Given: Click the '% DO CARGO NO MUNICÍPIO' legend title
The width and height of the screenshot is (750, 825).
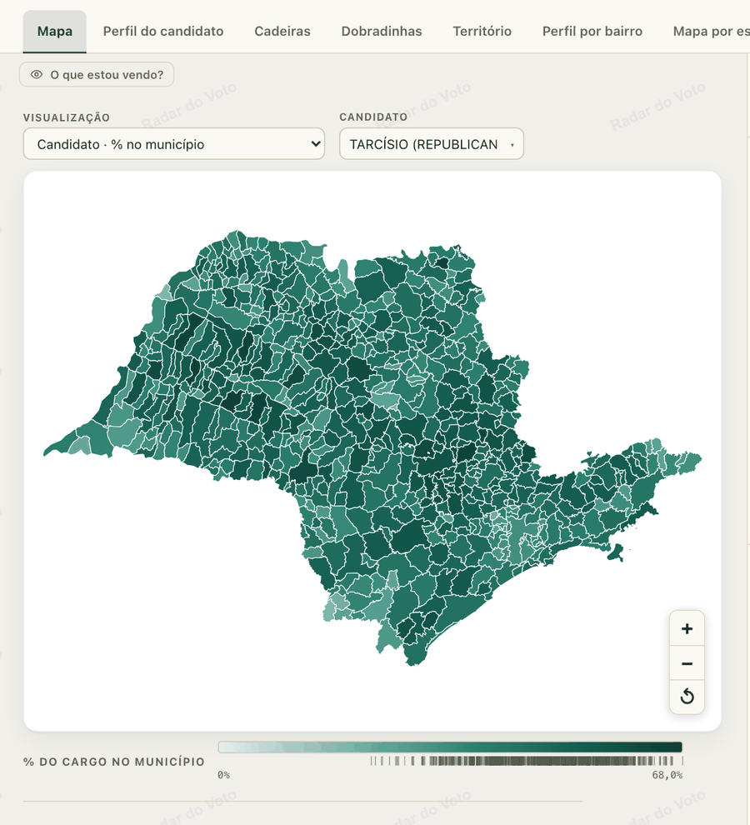Looking at the screenshot, I should (x=113, y=762).
